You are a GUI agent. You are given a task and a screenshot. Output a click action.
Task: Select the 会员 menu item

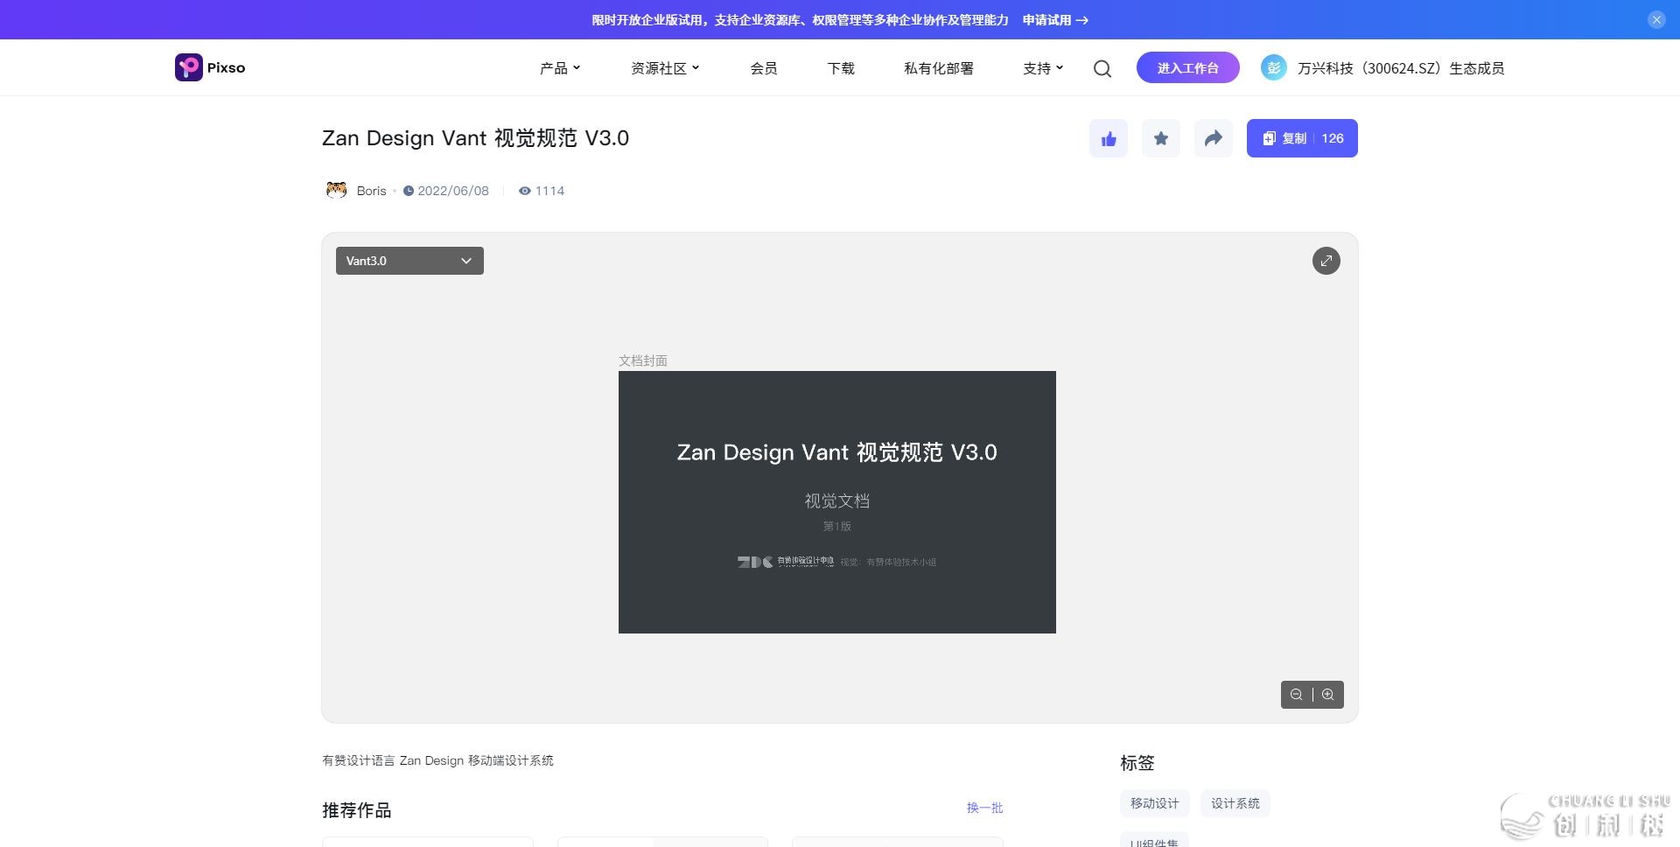[762, 67]
